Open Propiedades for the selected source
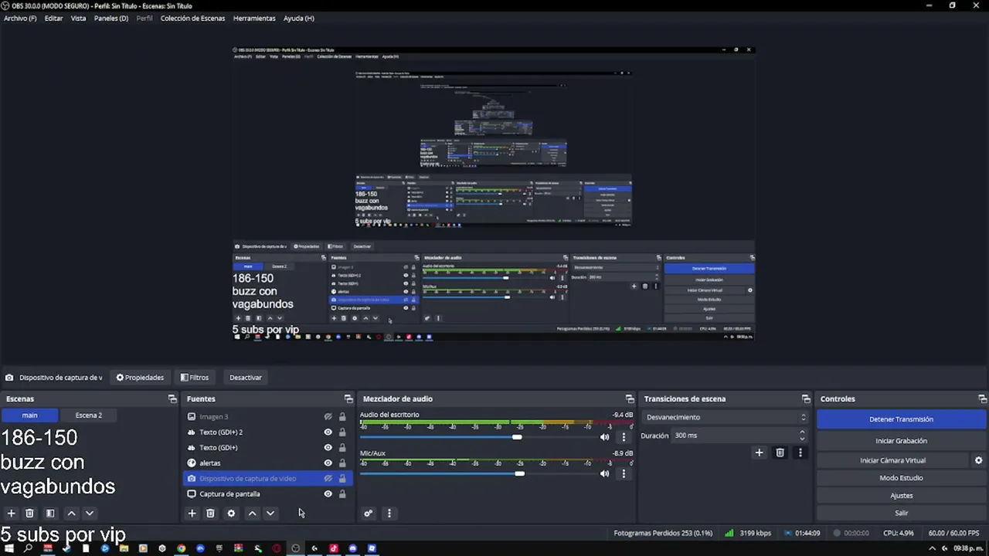 [140, 378]
